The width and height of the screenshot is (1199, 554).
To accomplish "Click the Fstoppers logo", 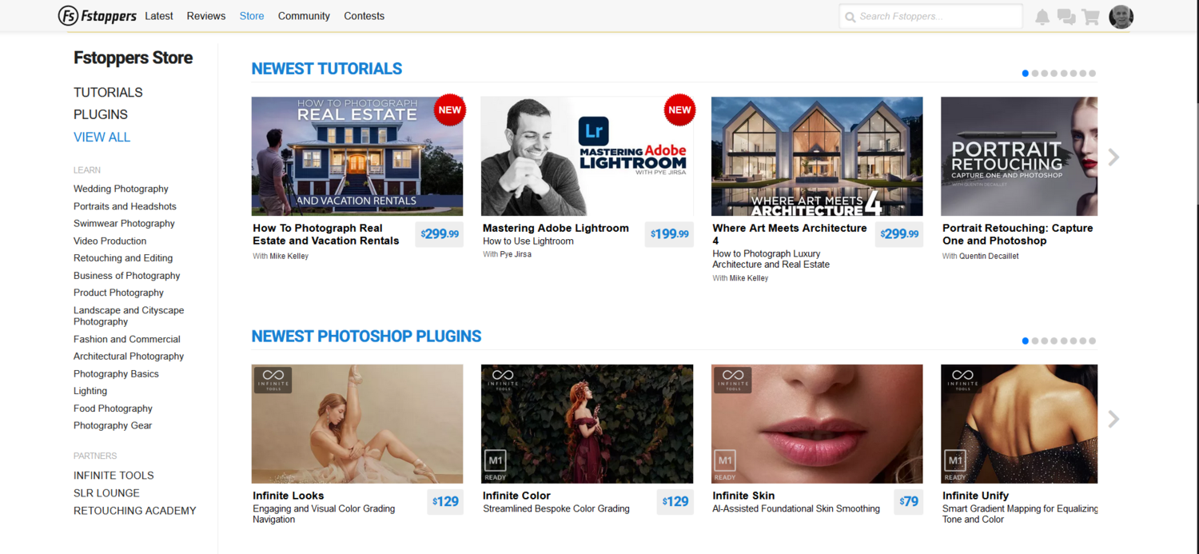I will [x=98, y=16].
